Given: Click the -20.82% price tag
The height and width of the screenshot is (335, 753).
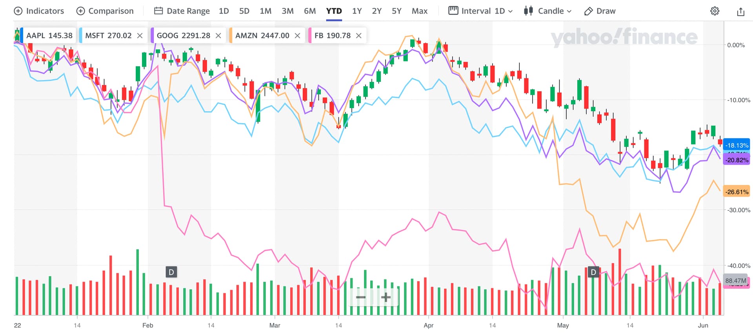Looking at the screenshot, I should (737, 160).
